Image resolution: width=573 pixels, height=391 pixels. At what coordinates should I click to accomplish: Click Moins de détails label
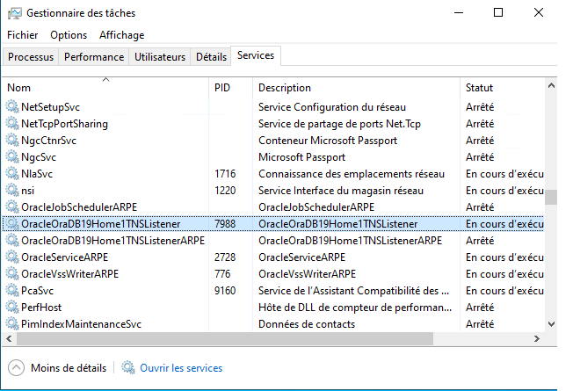(69, 368)
